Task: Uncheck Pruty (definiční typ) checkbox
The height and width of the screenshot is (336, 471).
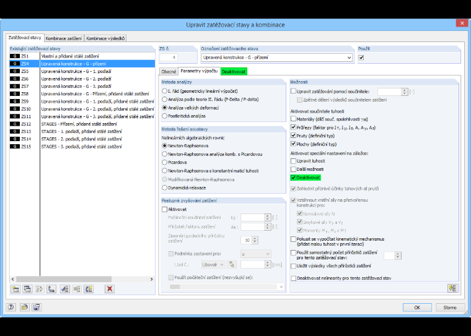Action: tap(294, 136)
